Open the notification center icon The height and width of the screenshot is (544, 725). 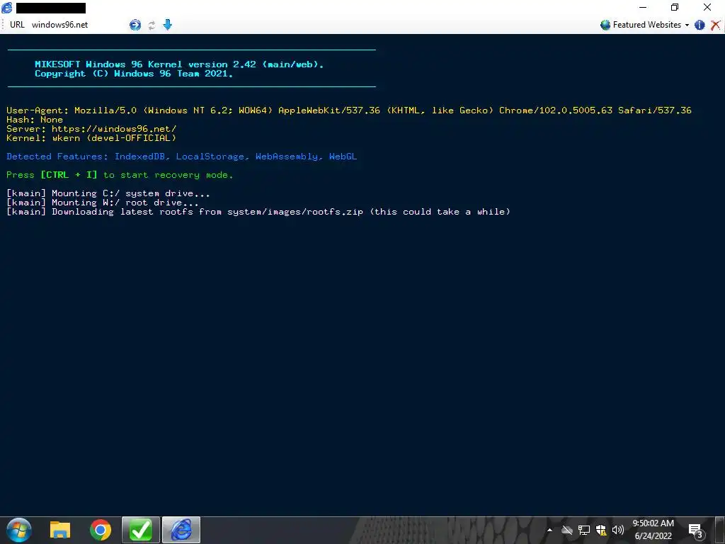click(696, 531)
